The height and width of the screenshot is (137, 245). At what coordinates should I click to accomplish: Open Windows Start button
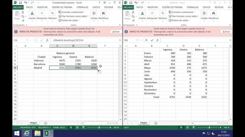pos(17,133)
